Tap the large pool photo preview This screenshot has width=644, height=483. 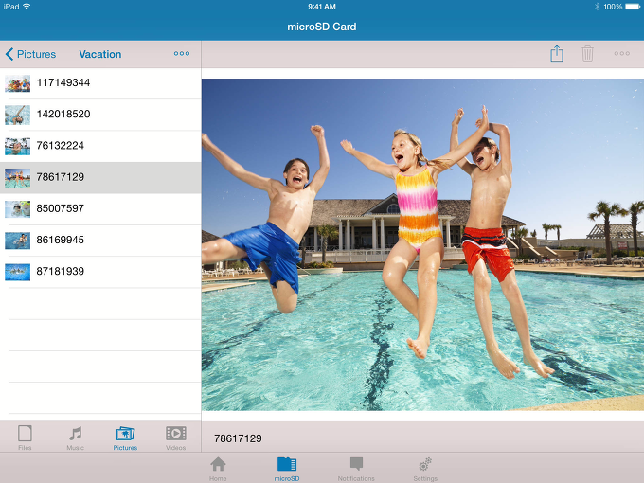coord(422,244)
